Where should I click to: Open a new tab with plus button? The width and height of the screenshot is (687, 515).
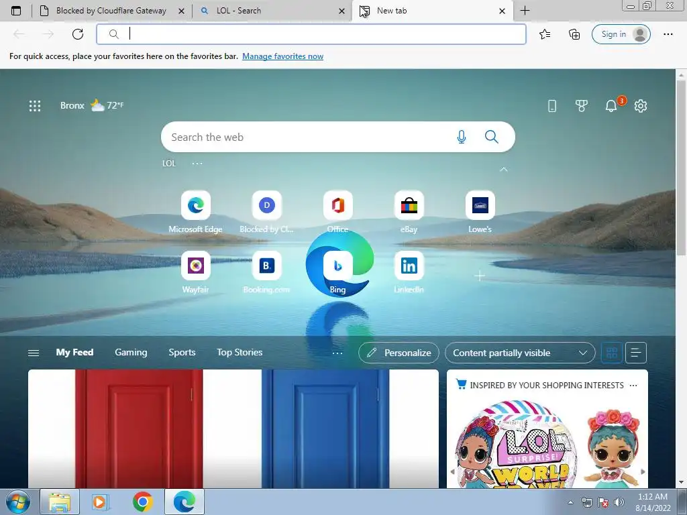[x=525, y=11]
